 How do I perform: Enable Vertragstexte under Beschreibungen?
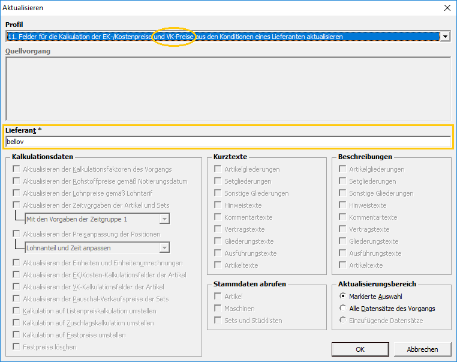click(x=342, y=229)
